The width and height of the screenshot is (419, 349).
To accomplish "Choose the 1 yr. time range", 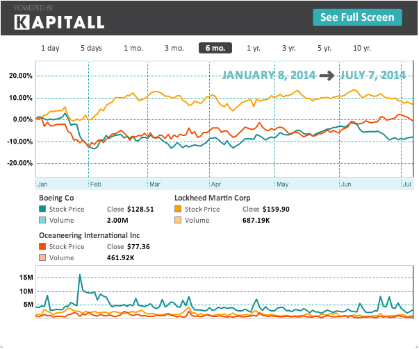I will (x=254, y=48).
